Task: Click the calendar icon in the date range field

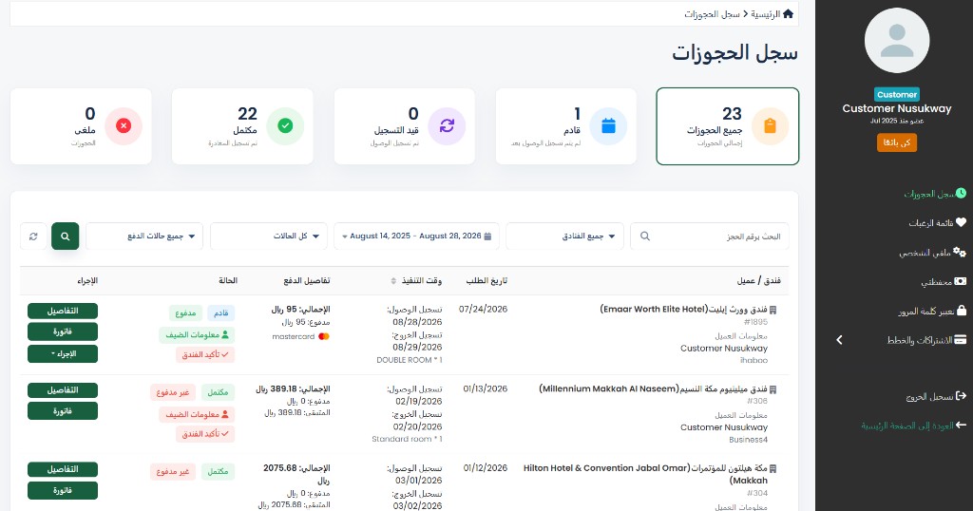Action: [487, 237]
